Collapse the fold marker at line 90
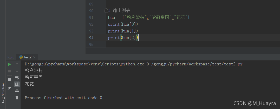 tap(106, 11)
